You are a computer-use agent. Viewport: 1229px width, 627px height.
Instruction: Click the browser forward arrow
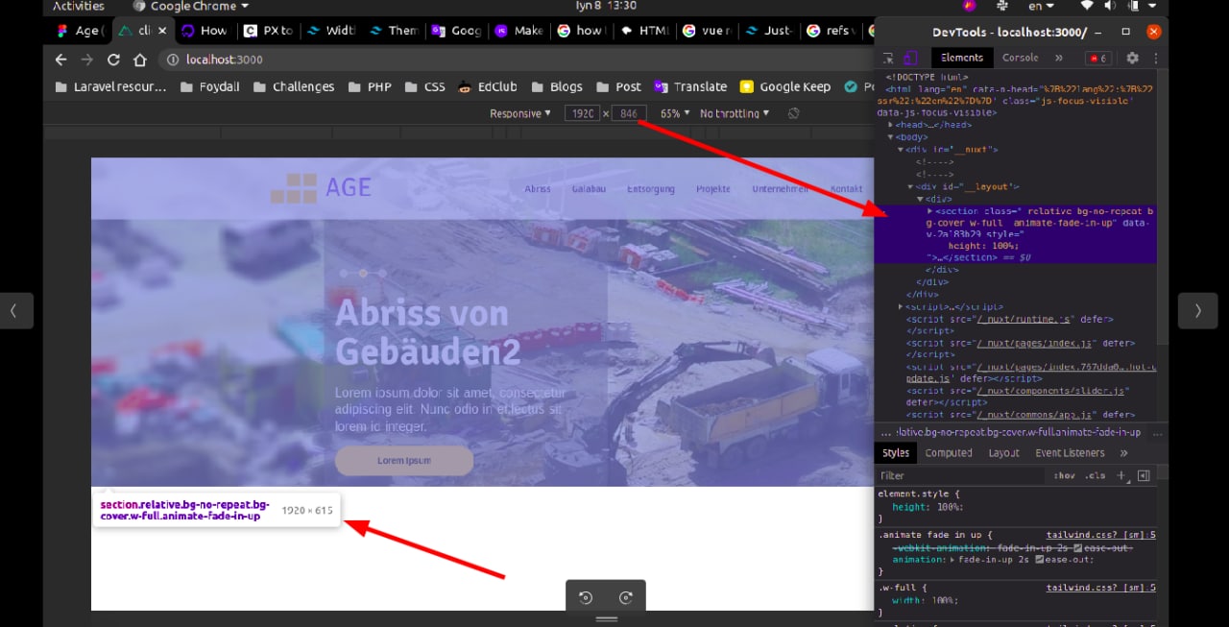click(x=86, y=60)
